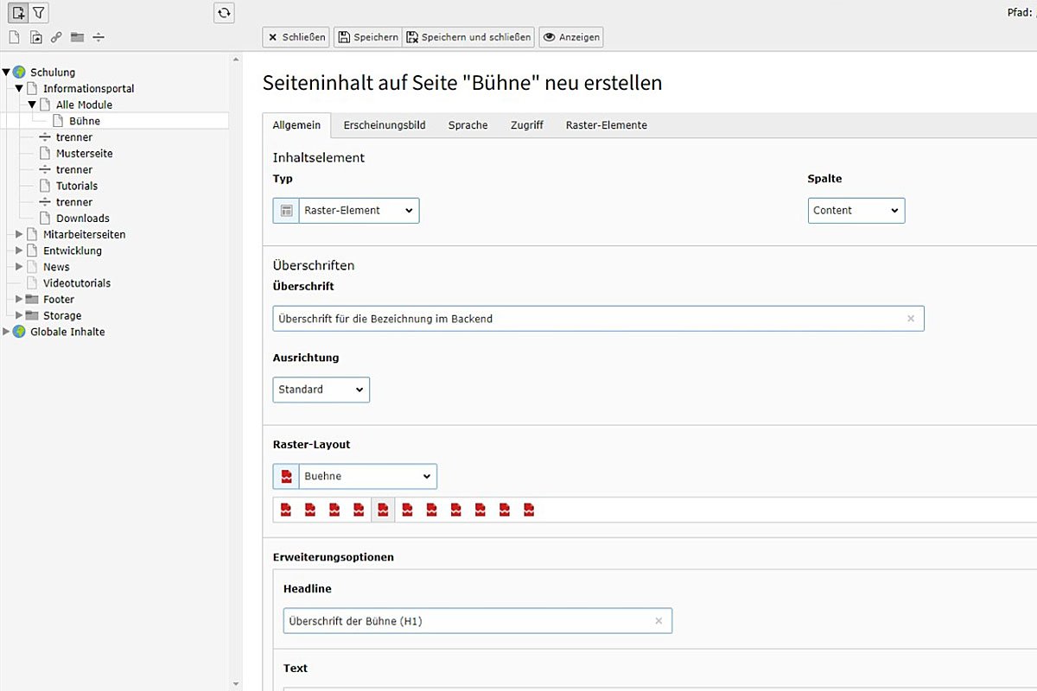
Task: Open the Ausrichtung dropdown showing Standard
Action: point(321,390)
